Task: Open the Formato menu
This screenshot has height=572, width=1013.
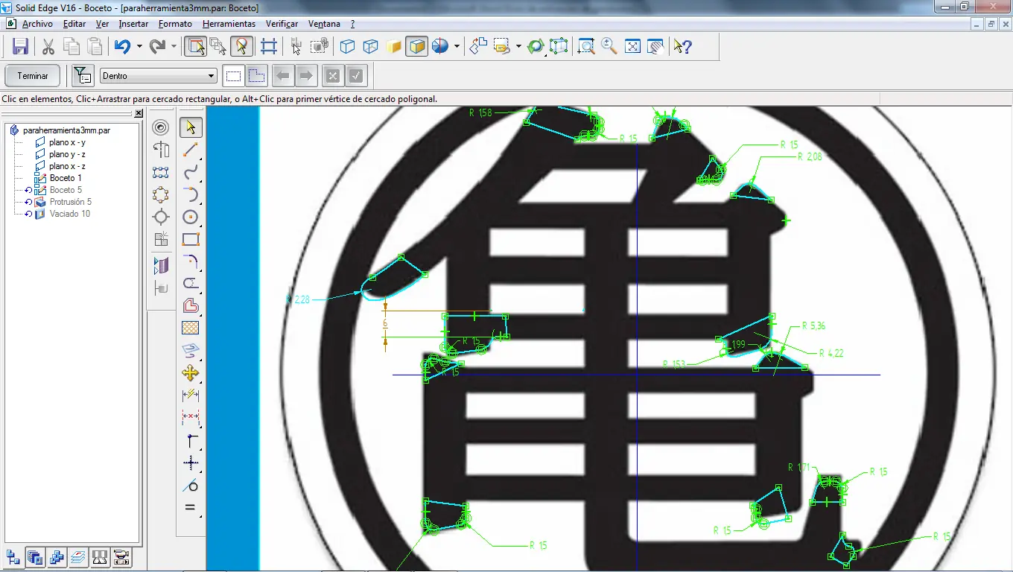Action: point(175,24)
